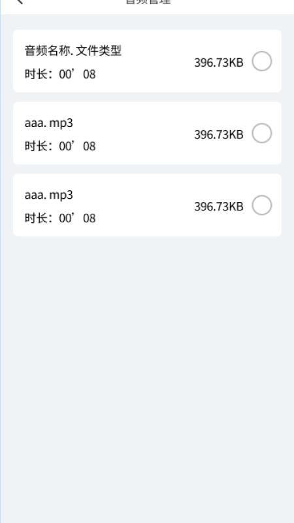Select the middle aaa.mp3 radio circle
The height and width of the screenshot is (523, 294).
pyautogui.click(x=262, y=133)
